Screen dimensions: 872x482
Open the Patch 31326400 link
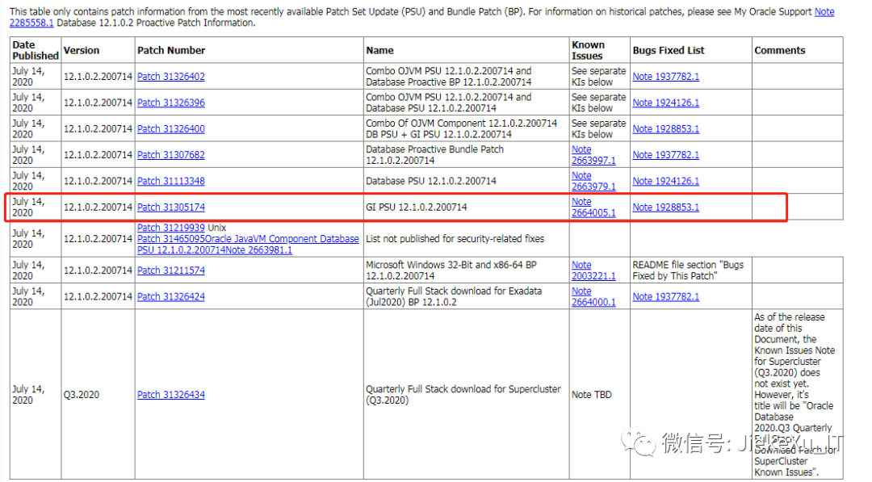coord(170,129)
